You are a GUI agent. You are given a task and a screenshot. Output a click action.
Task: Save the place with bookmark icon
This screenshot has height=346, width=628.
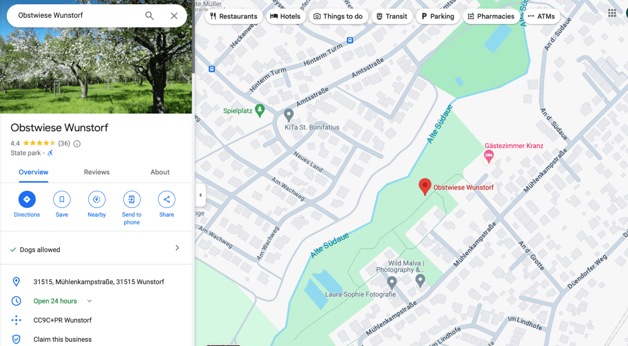click(x=61, y=199)
